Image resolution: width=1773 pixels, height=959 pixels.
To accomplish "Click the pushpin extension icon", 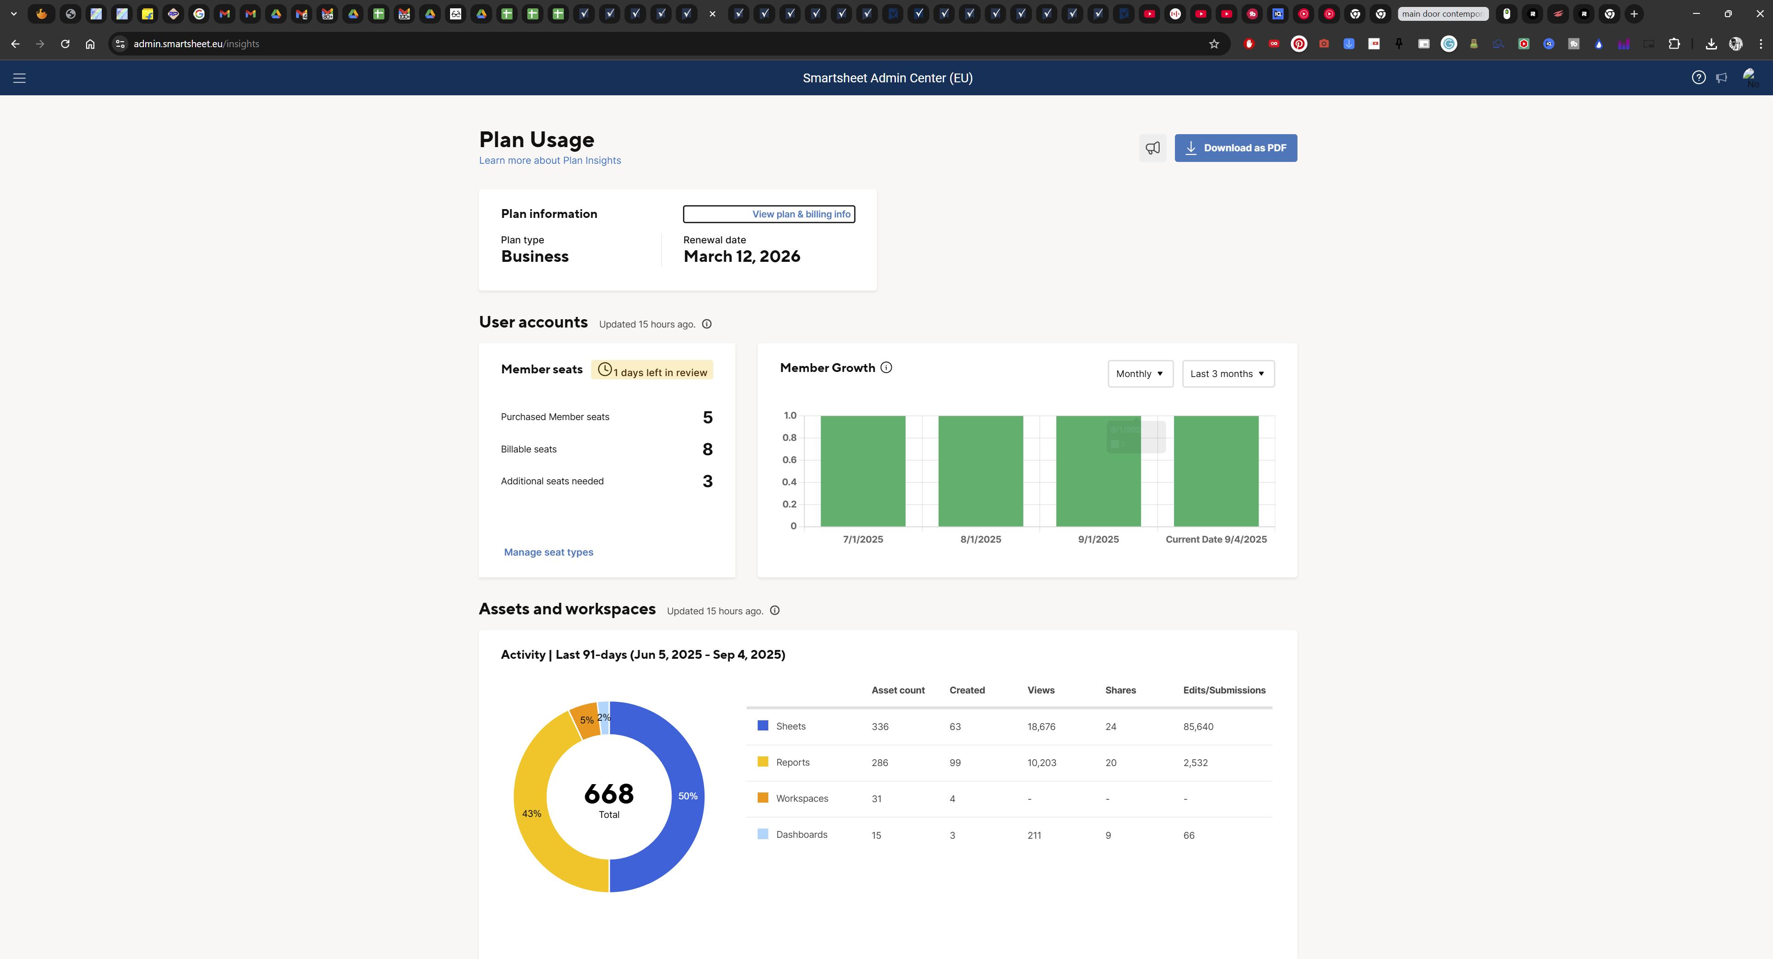I will (1399, 44).
